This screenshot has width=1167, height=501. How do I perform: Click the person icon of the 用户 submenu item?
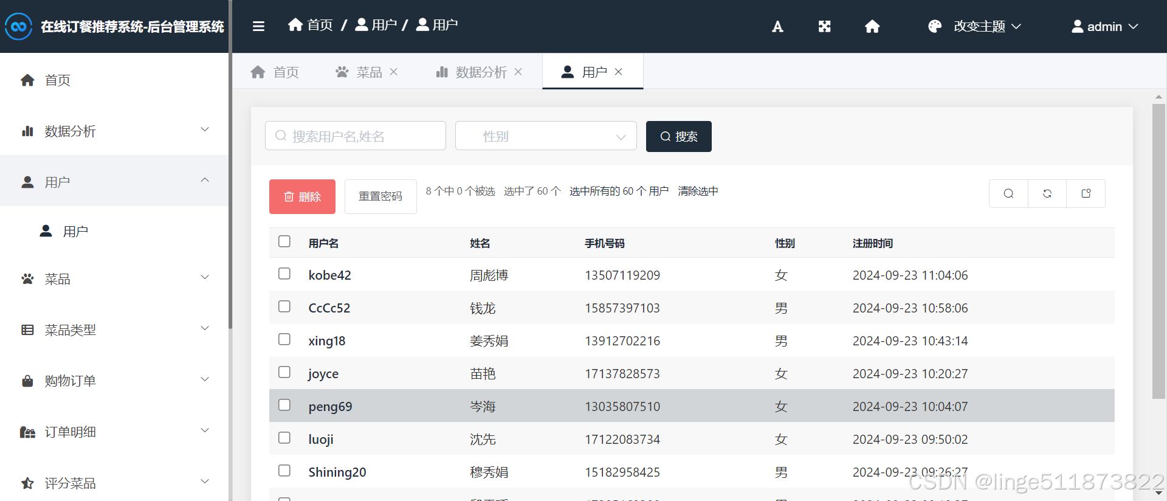click(46, 231)
